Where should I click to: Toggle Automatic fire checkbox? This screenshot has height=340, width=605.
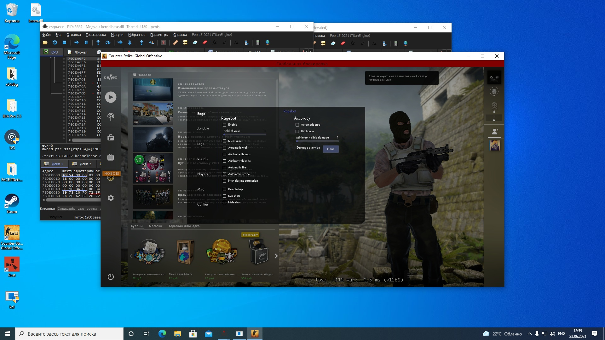(224, 167)
